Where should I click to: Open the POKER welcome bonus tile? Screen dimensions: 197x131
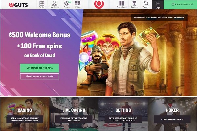pyautogui.click(x=172, y=114)
